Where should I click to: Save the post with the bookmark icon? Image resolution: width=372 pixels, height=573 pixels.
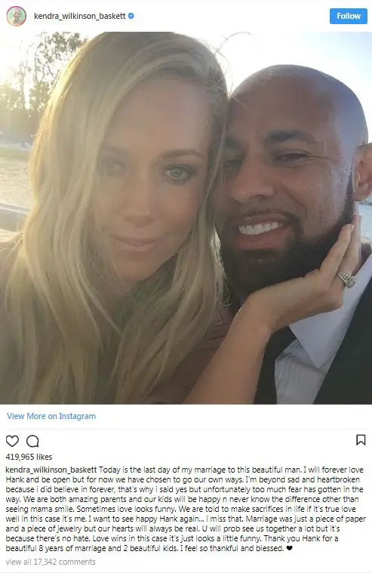pyautogui.click(x=361, y=439)
